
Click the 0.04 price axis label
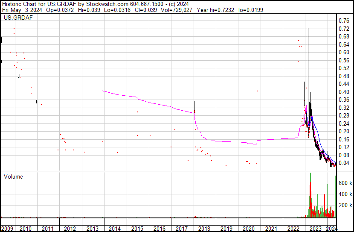click(x=343, y=163)
